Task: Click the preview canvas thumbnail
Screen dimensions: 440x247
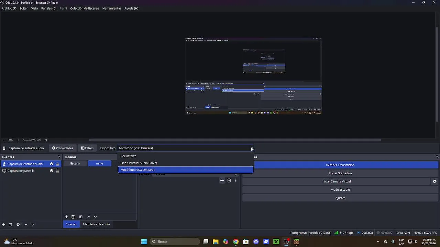Action: 253,76
